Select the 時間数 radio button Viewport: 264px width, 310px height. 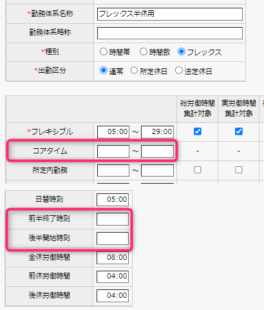tap(143, 52)
